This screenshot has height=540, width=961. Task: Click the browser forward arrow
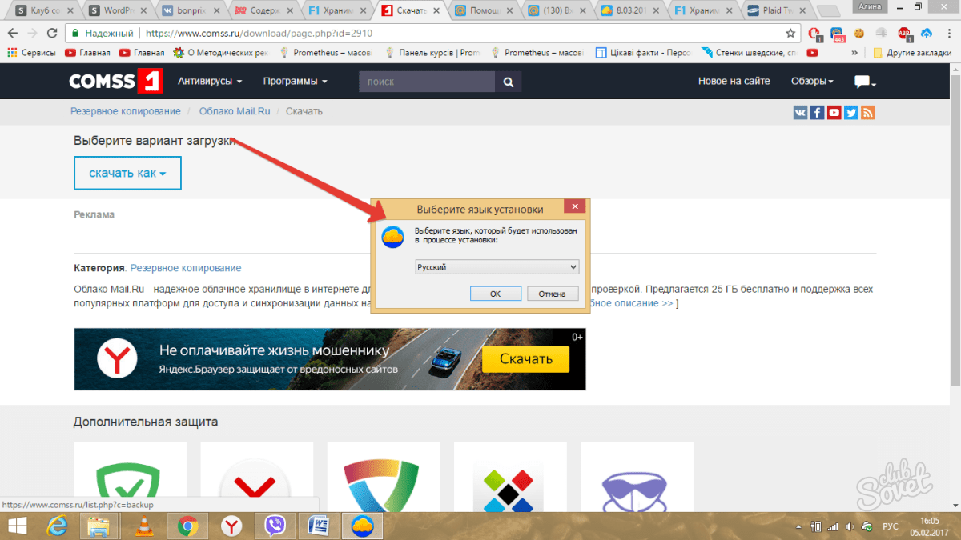tap(32, 34)
